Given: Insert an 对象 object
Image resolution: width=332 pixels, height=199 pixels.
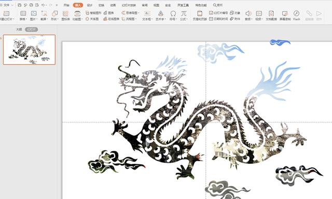Looking at the screenshot, I should tap(235, 13).
